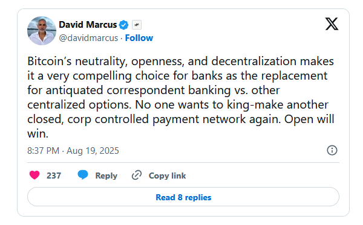Screen dimensions: 363x225
Task: Follow David Marcus
Action: tap(139, 38)
